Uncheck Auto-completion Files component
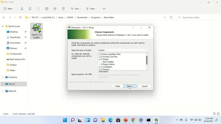The image size is (221, 124). click(x=102, y=54)
